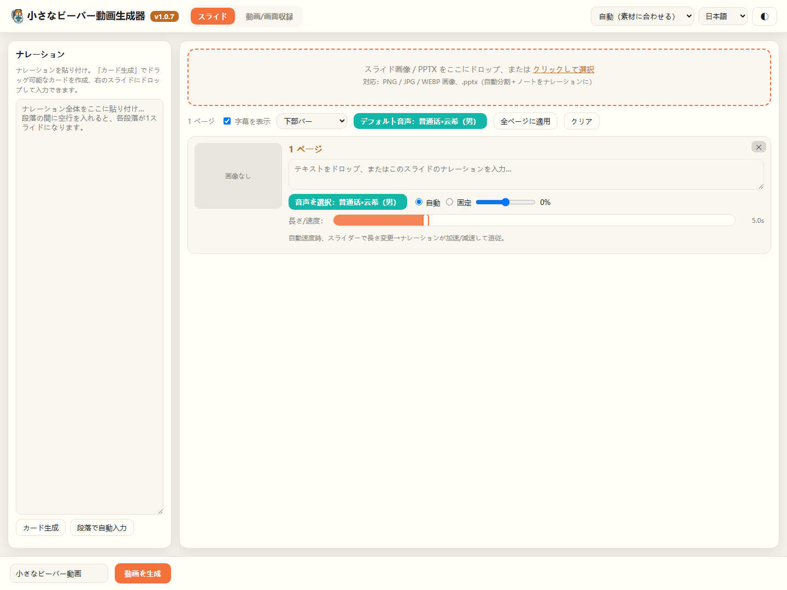Click the 全ページに適用 button

525,121
